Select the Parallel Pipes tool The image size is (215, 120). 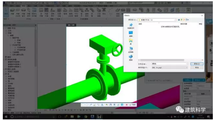[76, 12]
